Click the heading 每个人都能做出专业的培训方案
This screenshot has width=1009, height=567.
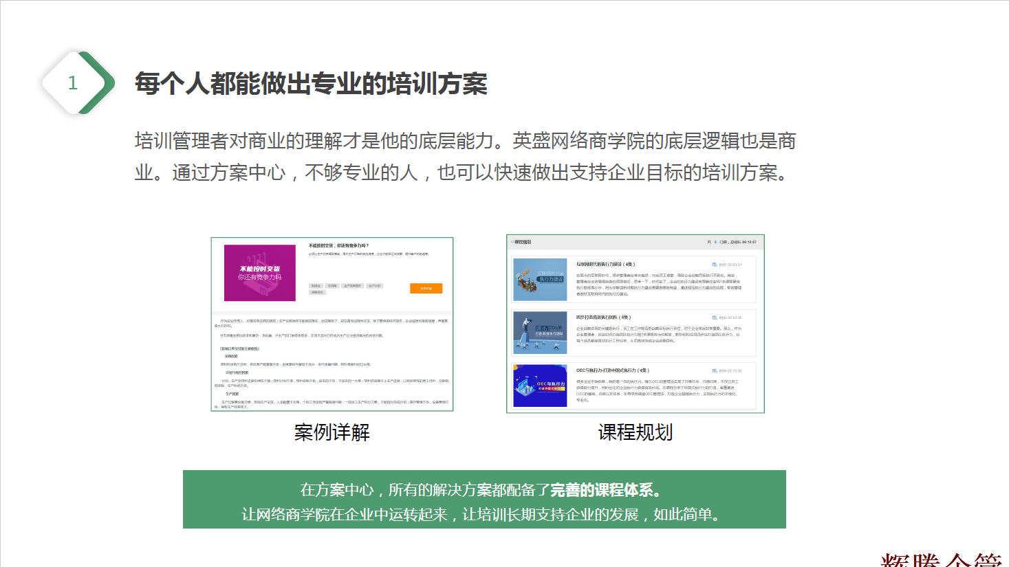[311, 84]
